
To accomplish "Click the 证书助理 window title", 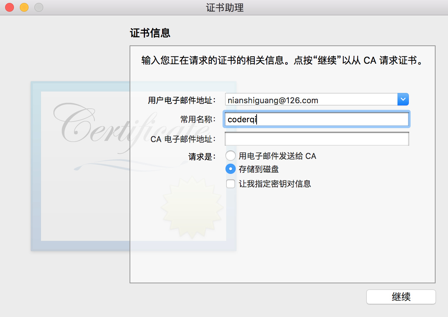I will (x=225, y=7).
